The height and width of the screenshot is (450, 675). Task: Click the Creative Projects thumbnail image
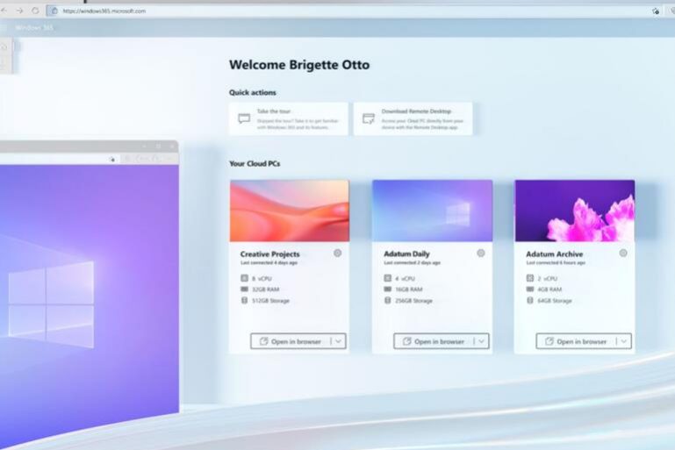point(289,211)
